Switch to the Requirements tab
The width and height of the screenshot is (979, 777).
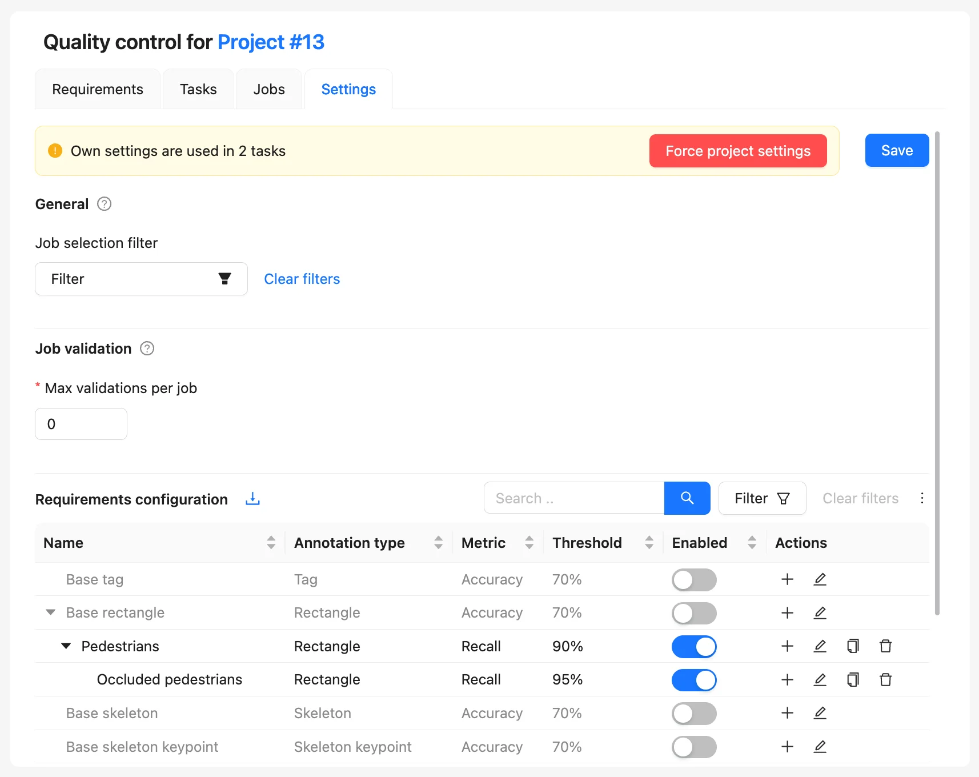pos(98,89)
